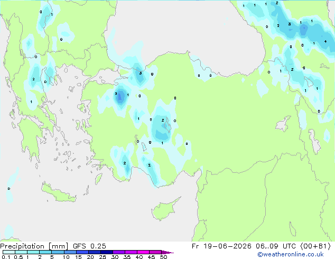Select the 1–2 mm legend color box
The height and width of the screenshot is (259, 335).
pyautogui.click(x=33, y=252)
